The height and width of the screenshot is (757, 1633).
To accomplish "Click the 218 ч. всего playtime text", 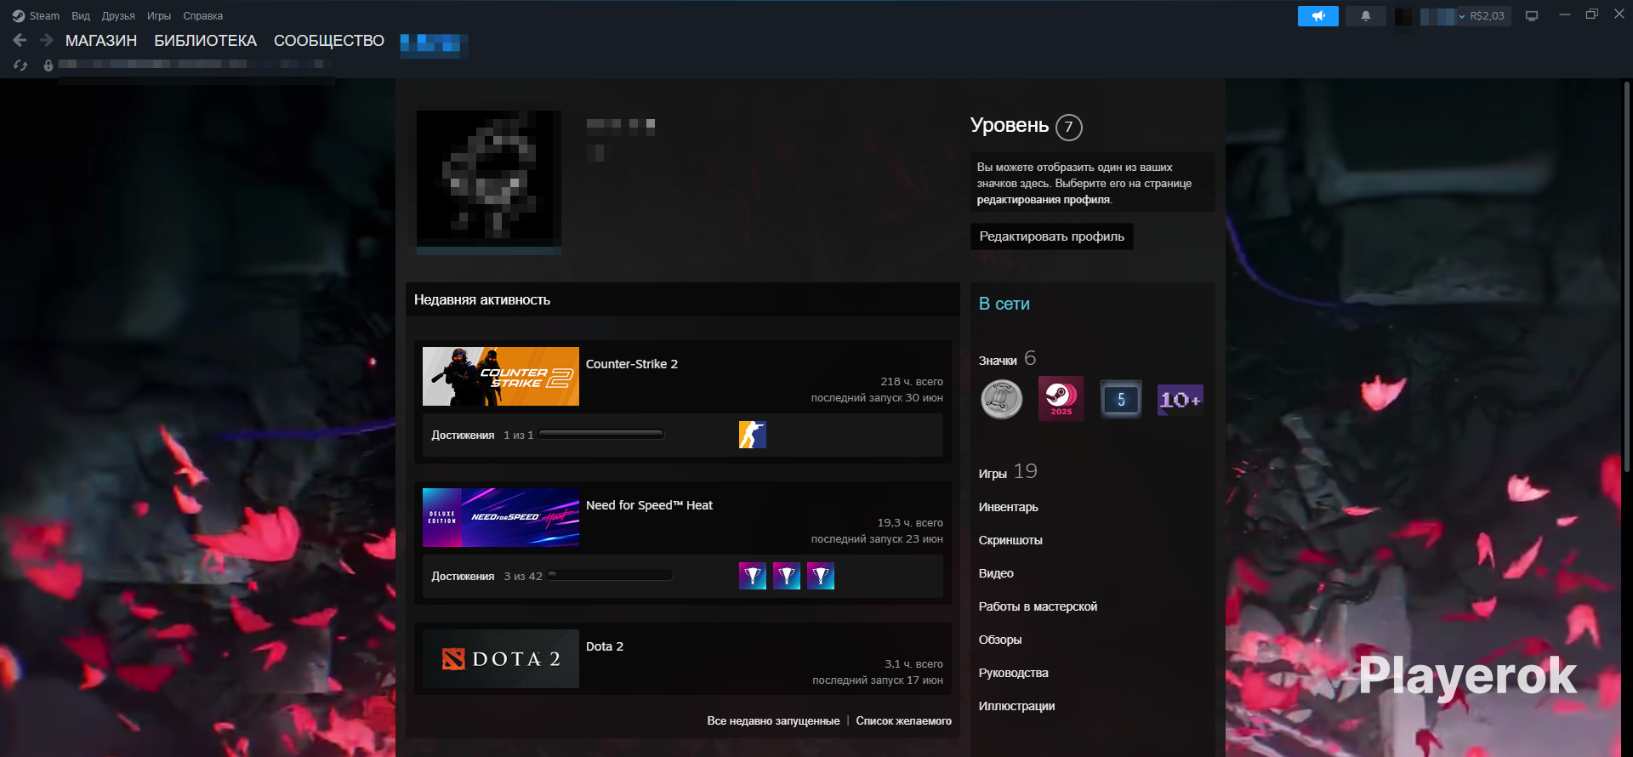I will coord(912,382).
